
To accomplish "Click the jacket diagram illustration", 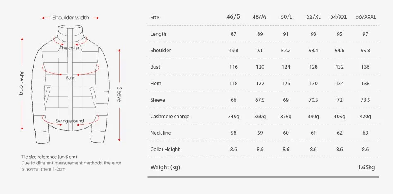I will point(70,84).
